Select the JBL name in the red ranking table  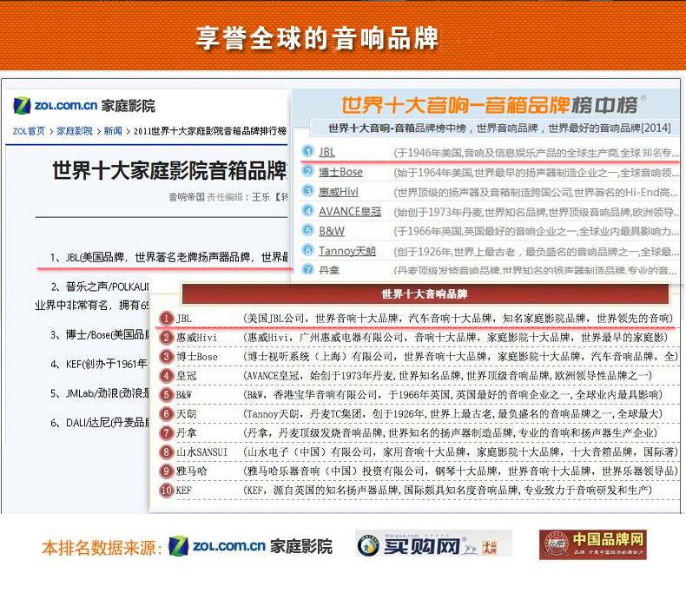[x=184, y=319]
